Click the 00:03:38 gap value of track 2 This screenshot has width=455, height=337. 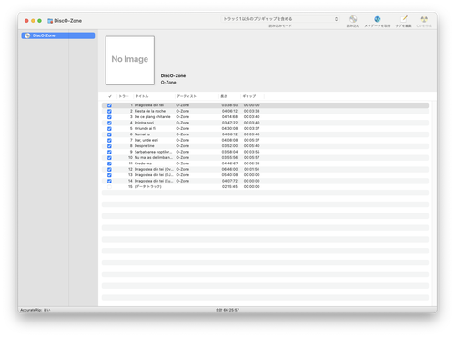(252, 111)
